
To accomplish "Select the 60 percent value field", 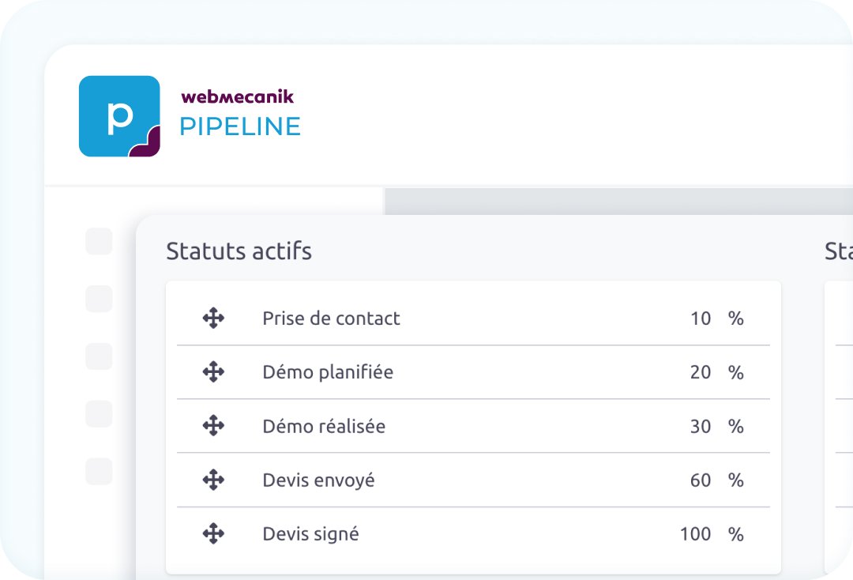I will click(x=701, y=480).
